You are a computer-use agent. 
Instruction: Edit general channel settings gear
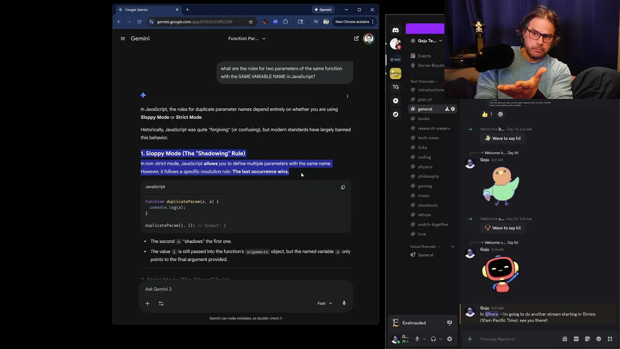pos(453,109)
